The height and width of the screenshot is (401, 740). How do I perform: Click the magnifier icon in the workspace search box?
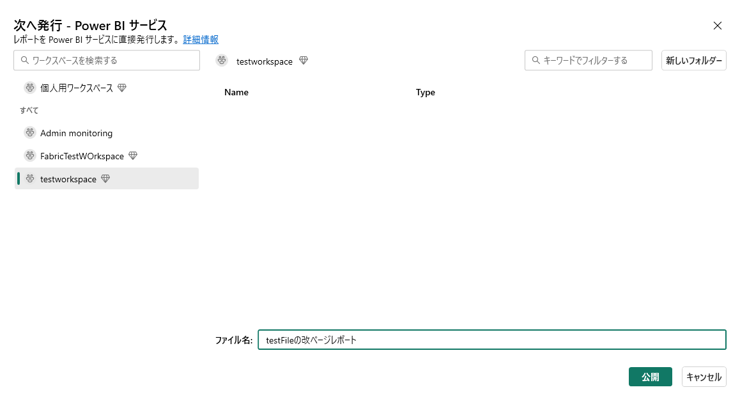coord(25,61)
